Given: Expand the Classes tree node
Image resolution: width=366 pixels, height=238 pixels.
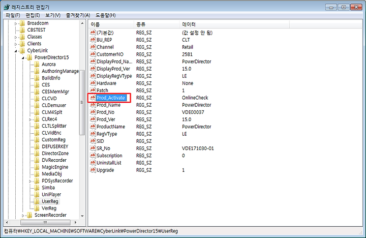Looking at the screenshot, I should click(x=16, y=37).
